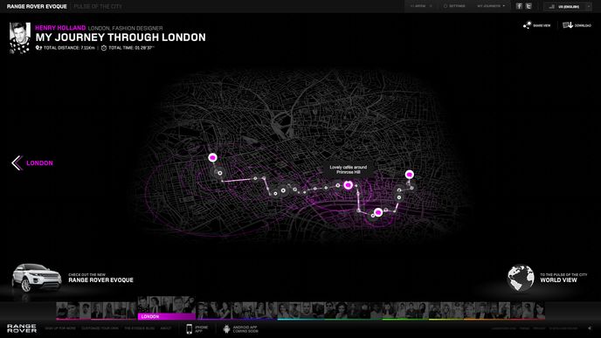The image size is (601, 338).
Task: Click the Download icon
Action: coord(568,25)
